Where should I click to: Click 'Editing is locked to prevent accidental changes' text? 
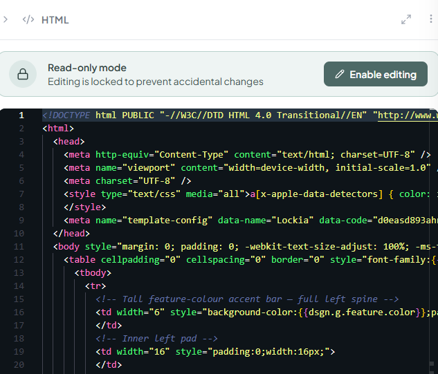click(x=156, y=82)
